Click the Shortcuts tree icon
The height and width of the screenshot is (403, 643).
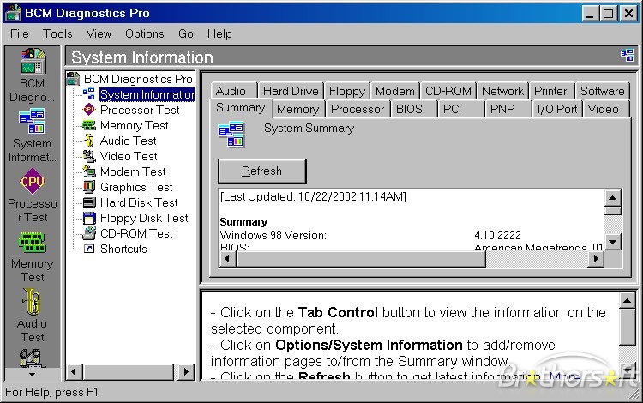[89, 249]
